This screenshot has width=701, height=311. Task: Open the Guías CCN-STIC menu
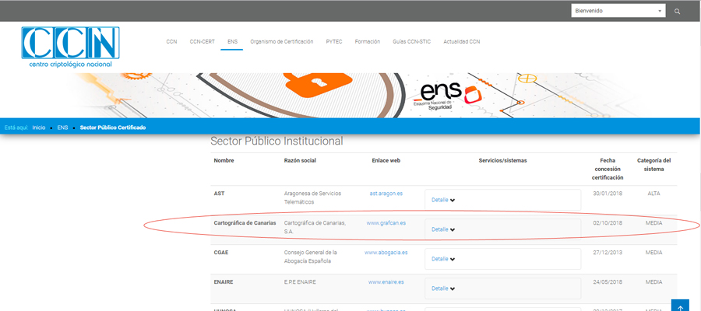(x=411, y=41)
